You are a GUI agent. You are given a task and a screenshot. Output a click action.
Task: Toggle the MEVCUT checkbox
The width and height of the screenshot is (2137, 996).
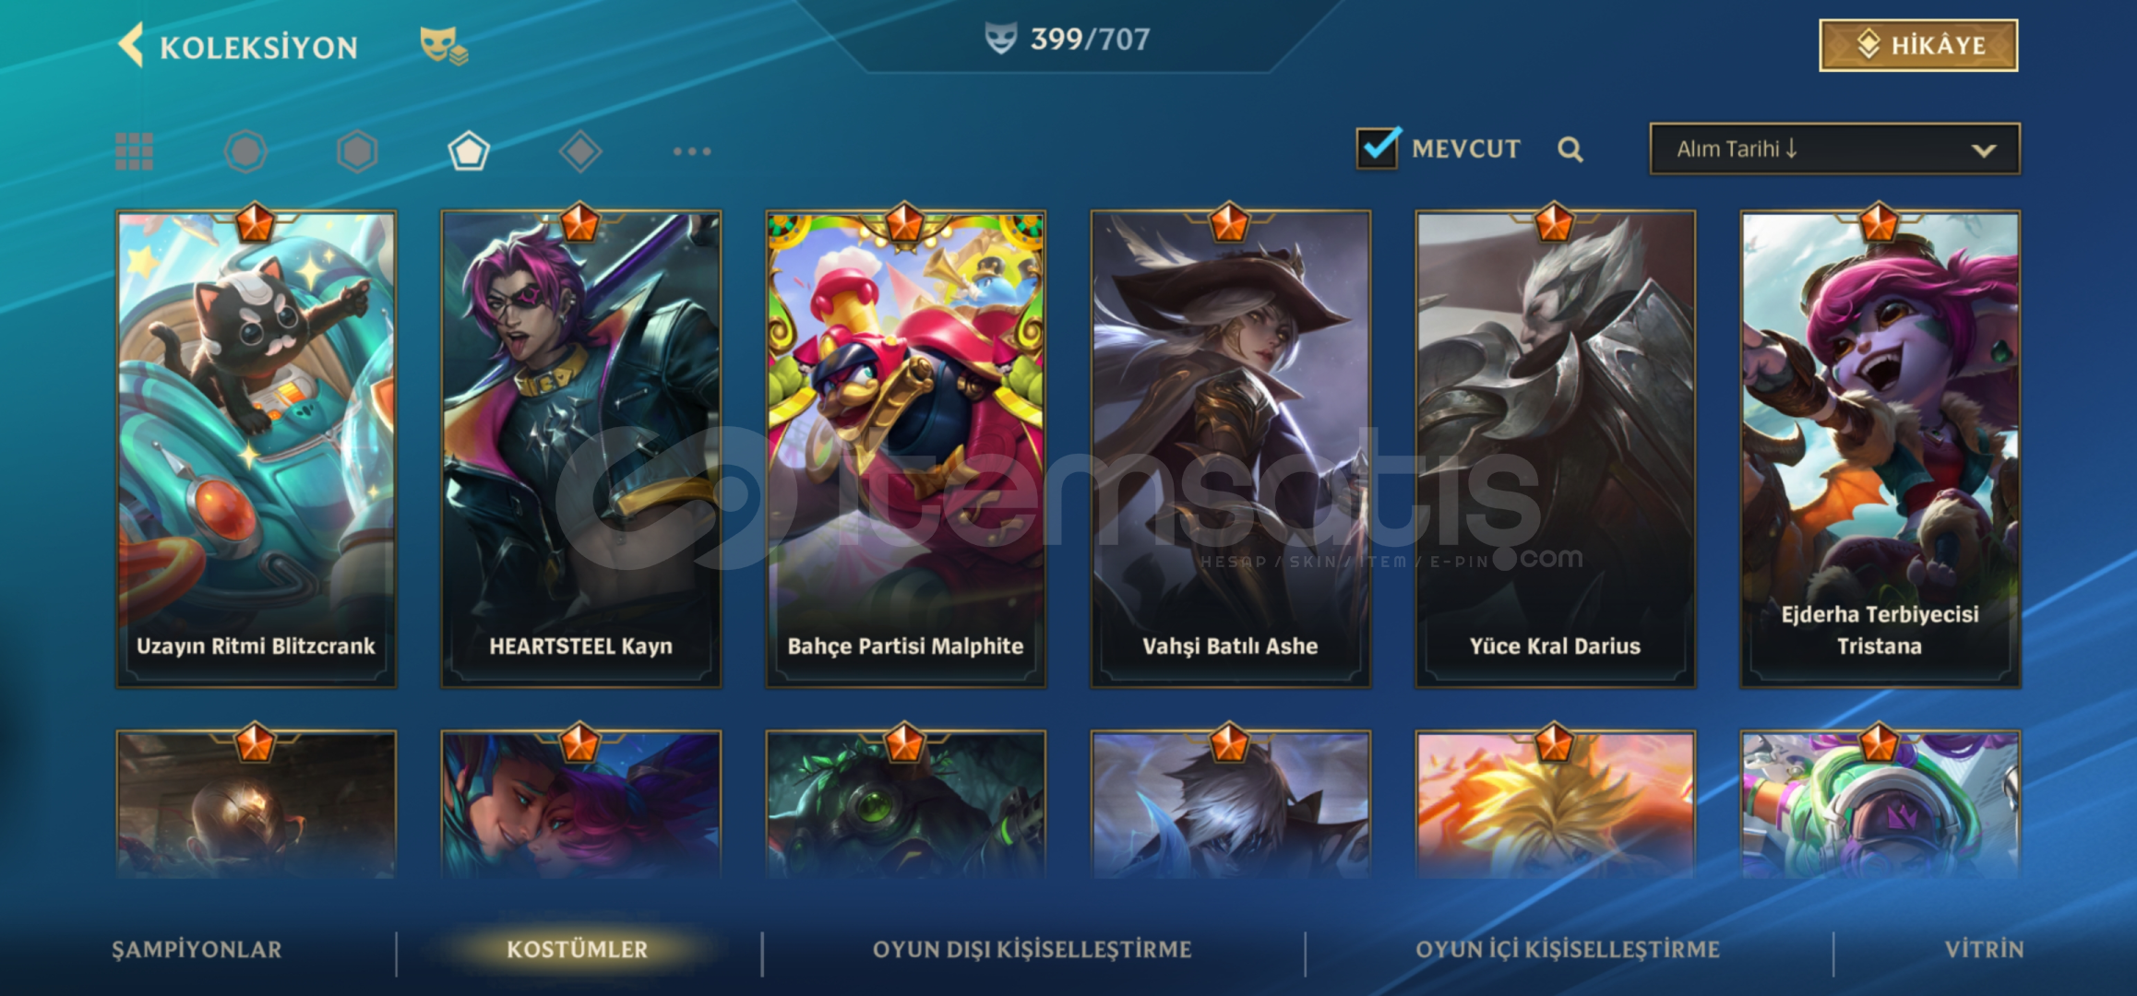pyautogui.click(x=1379, y=148)
